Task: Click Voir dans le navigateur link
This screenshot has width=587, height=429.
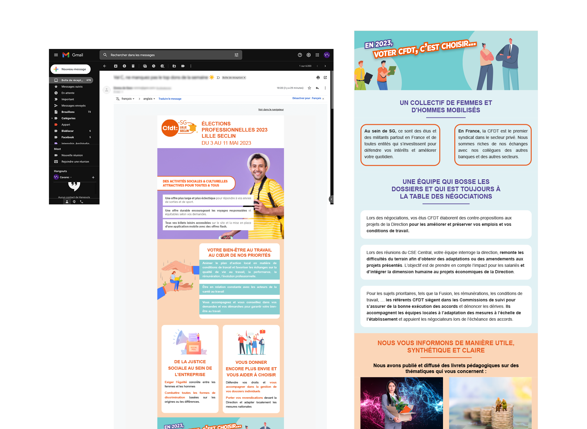Action: (x=271, y=110)
